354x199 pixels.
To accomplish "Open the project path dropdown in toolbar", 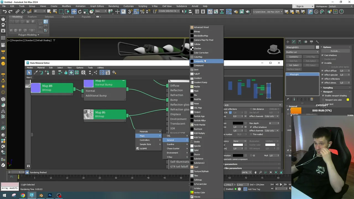I will coord(267,12).
